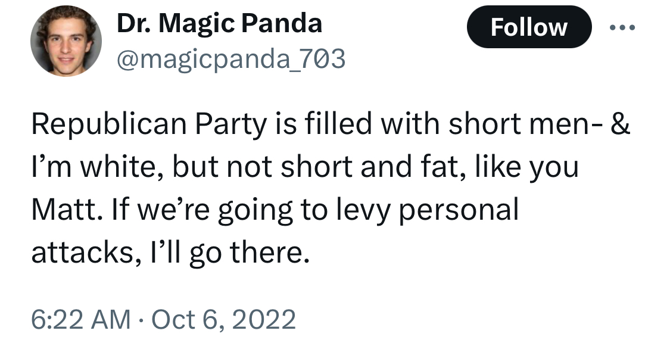Click Dr. Magic Panda's profile picture
Screen dimensions: 670x343
(x=66, y=41)
